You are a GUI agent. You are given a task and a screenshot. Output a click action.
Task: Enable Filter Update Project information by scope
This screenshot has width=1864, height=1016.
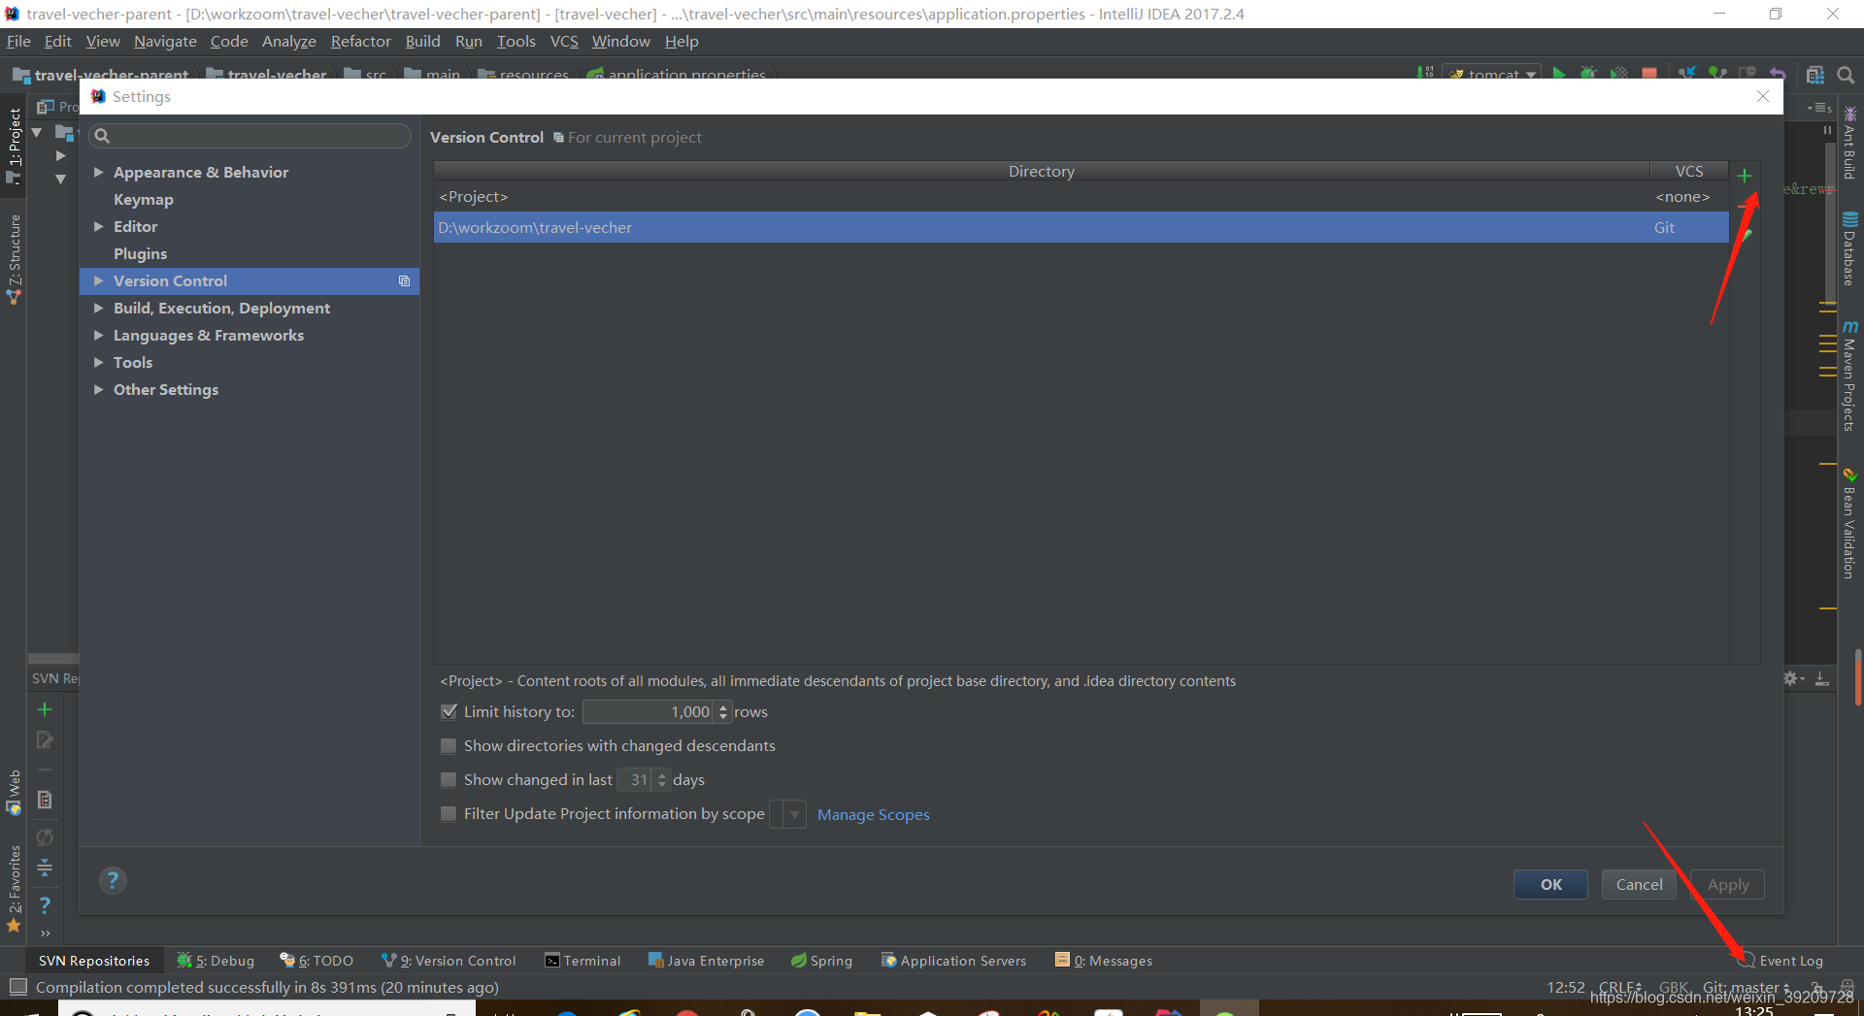[449, 813]
